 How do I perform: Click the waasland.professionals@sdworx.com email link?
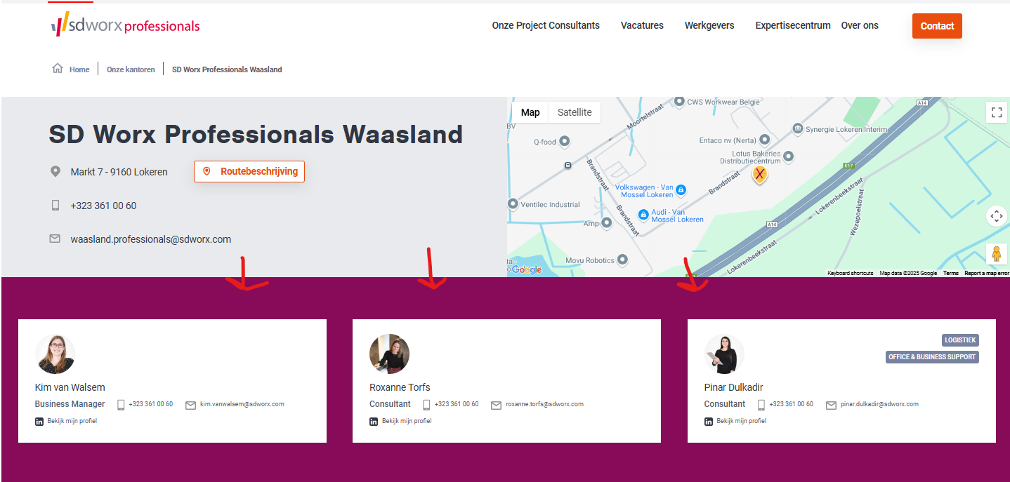click(x=151, y=239)
